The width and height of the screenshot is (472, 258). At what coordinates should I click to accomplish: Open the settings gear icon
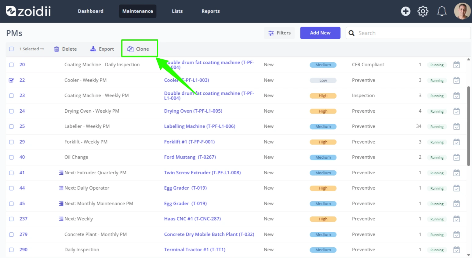pos(423,11)
